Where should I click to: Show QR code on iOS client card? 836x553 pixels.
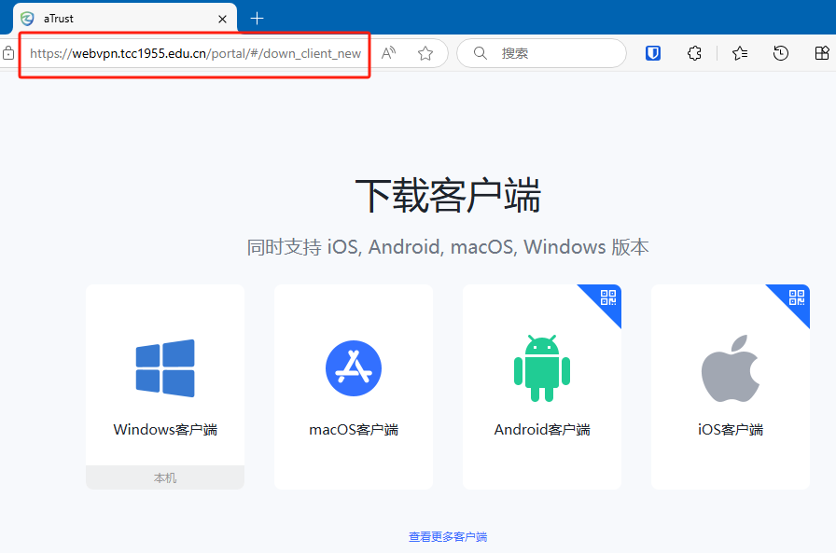(x=797, y=297)
